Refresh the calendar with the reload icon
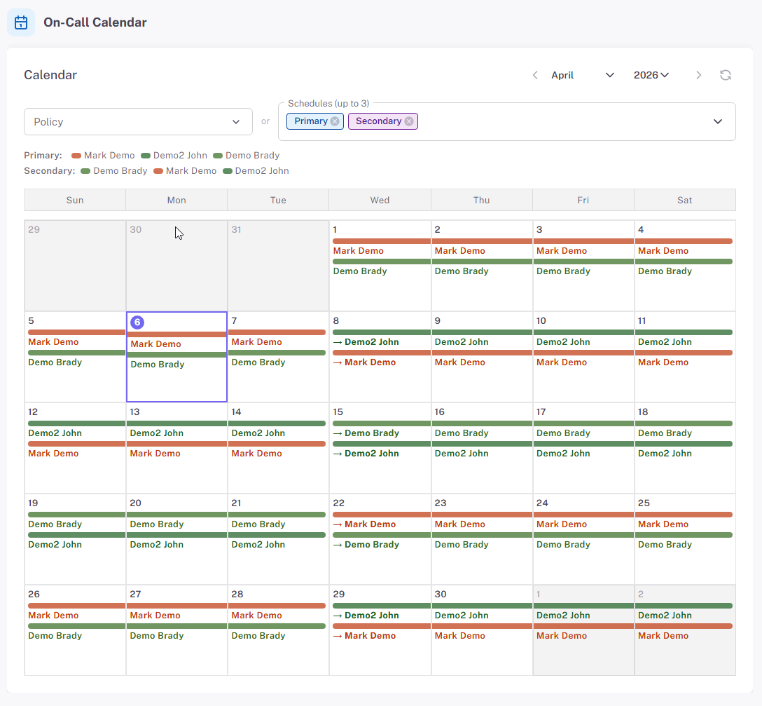Viewport: 762px width, 706px height. [x=726, y=75]
